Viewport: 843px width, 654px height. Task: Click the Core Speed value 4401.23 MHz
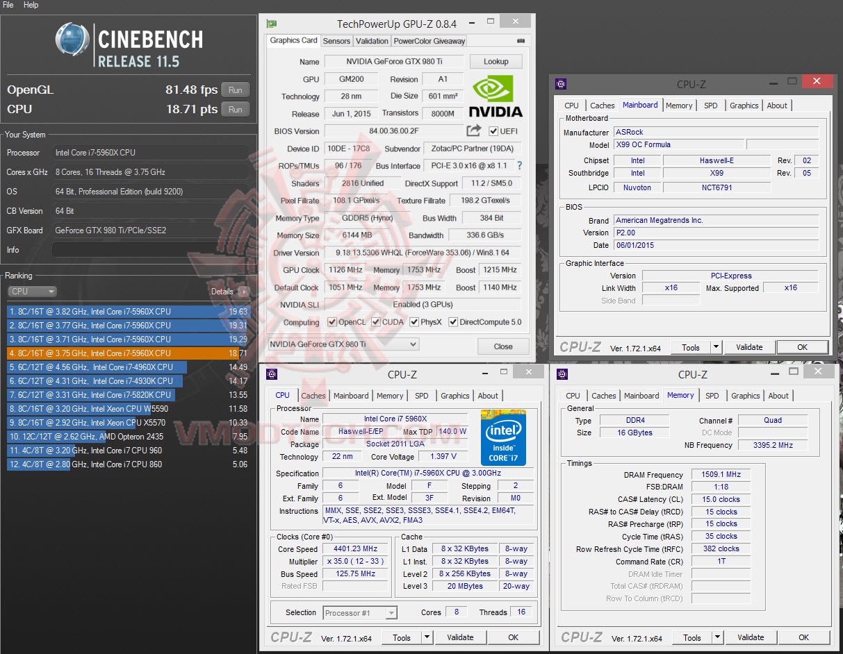click(x=355, y=548)
